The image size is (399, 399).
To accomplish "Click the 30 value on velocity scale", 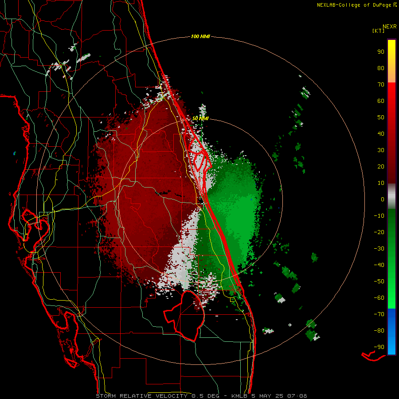I will 381,150.
